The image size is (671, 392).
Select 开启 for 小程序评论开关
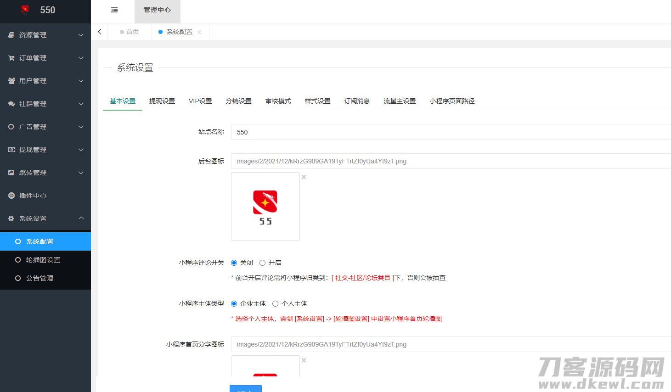[263, 263]
